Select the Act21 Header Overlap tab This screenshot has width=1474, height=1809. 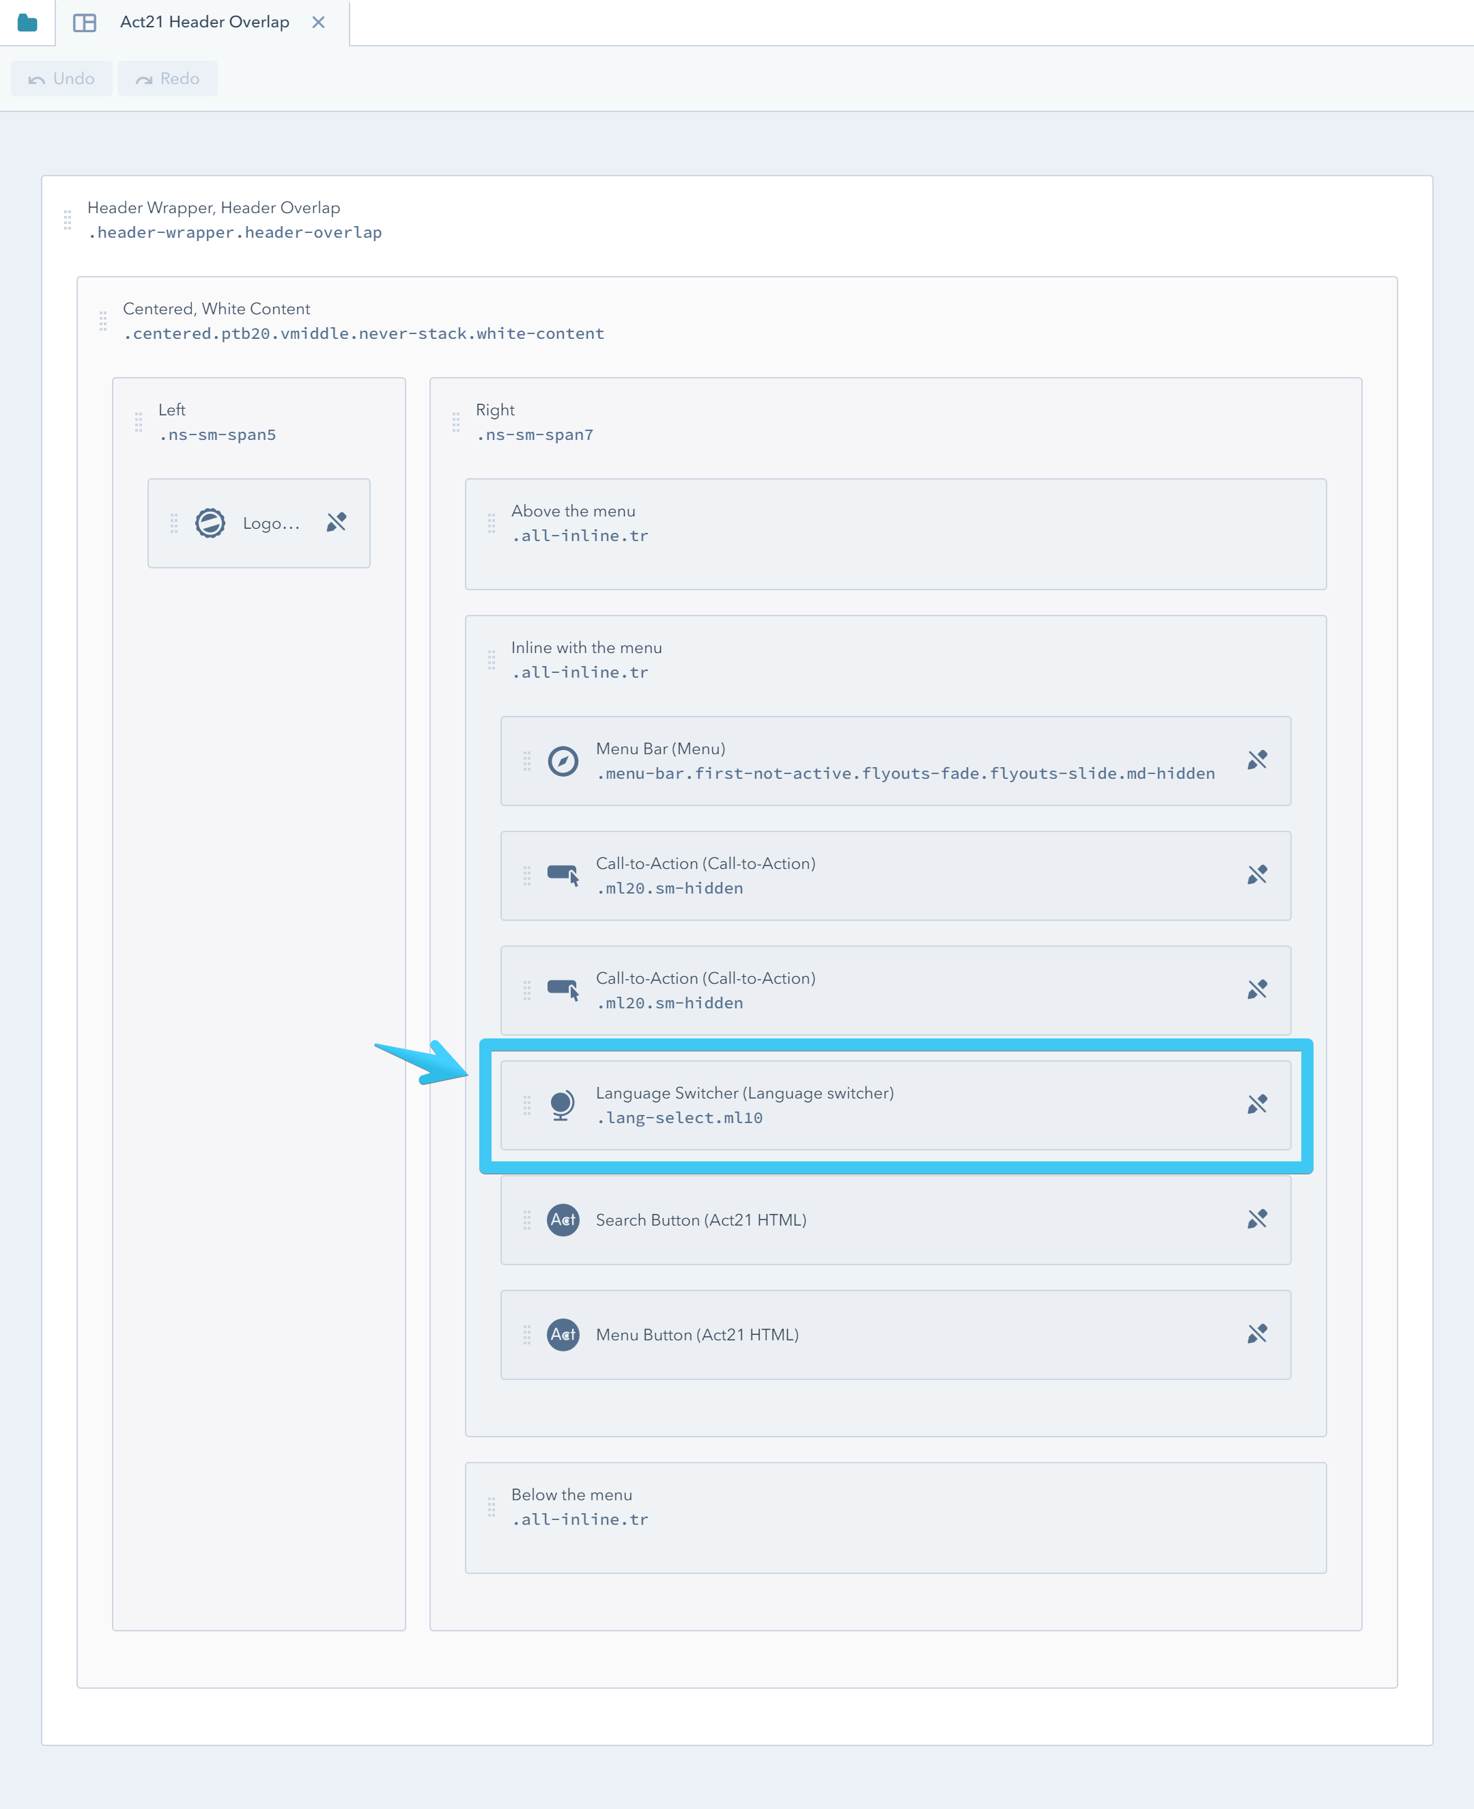[203, 22]
